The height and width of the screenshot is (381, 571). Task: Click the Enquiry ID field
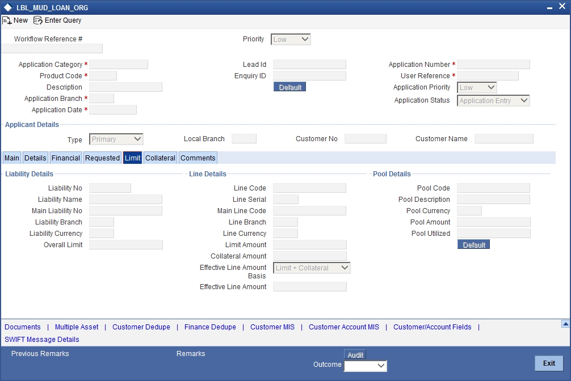(309, 76)
